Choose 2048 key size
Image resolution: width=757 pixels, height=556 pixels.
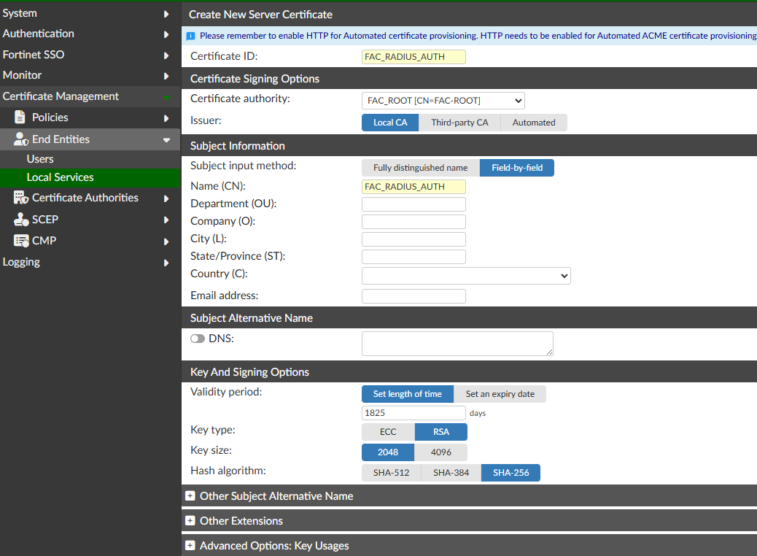click(388, 452)
